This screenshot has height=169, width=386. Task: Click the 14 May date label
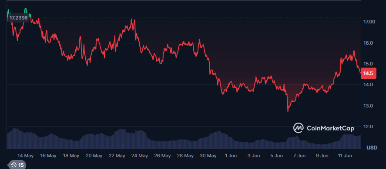[x=25, y=156]
